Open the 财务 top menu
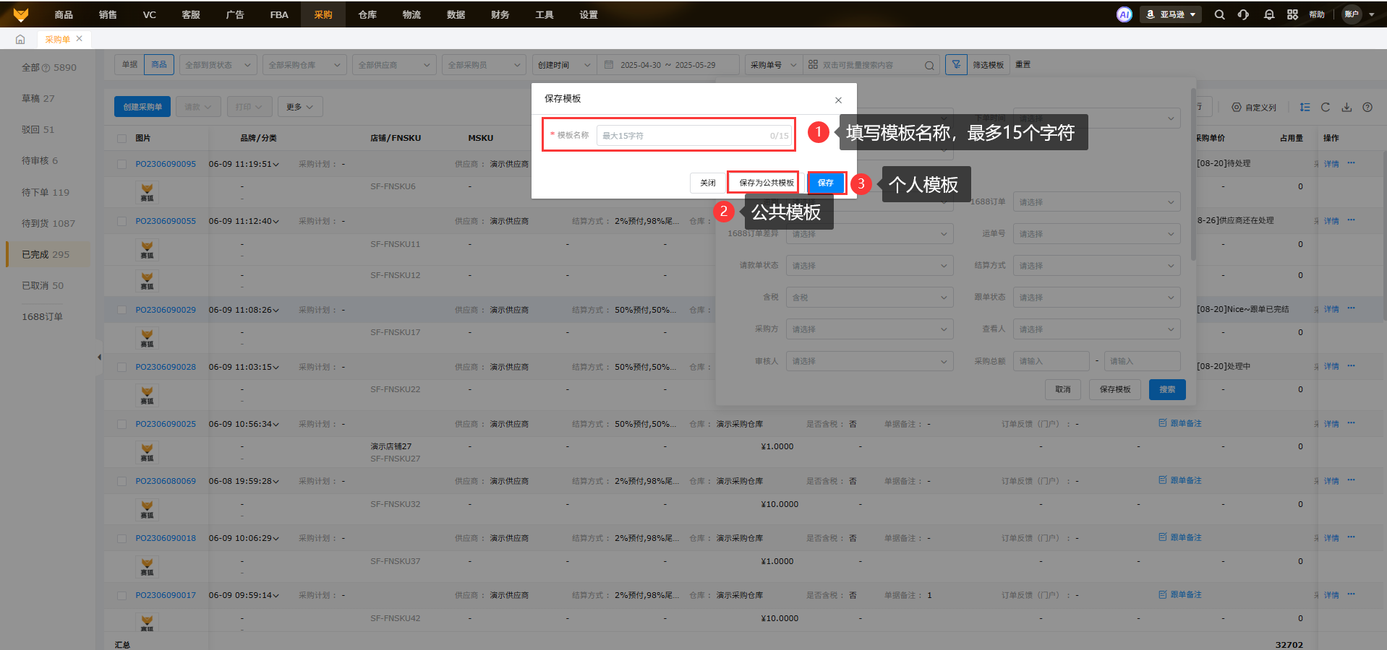Viewport: 1387px width, 650px height. (500, 14)
